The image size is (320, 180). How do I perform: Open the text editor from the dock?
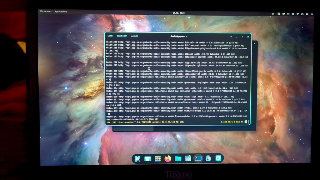click(188, 158)
